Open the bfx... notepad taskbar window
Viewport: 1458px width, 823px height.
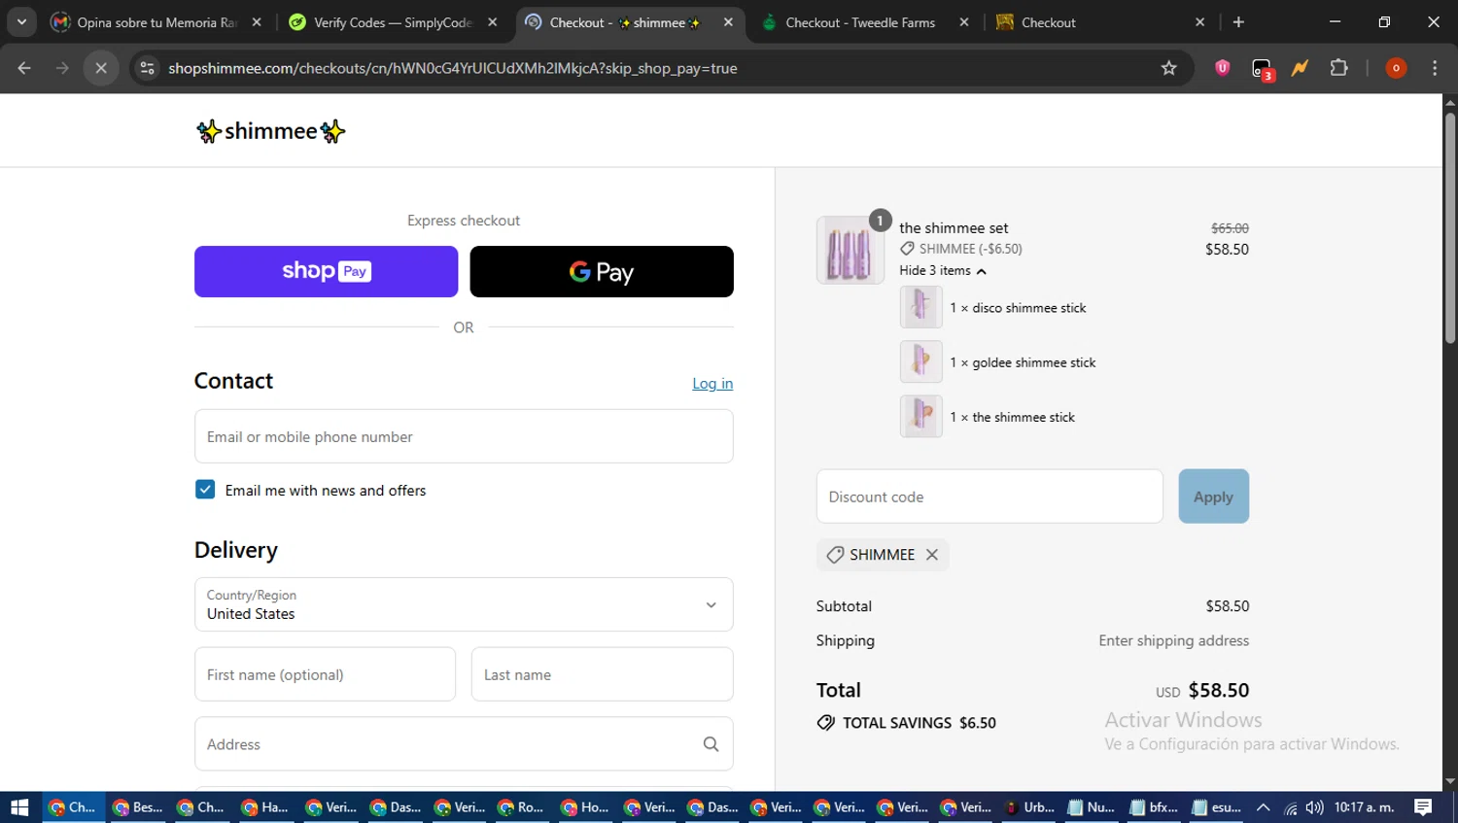(1154, 807)
